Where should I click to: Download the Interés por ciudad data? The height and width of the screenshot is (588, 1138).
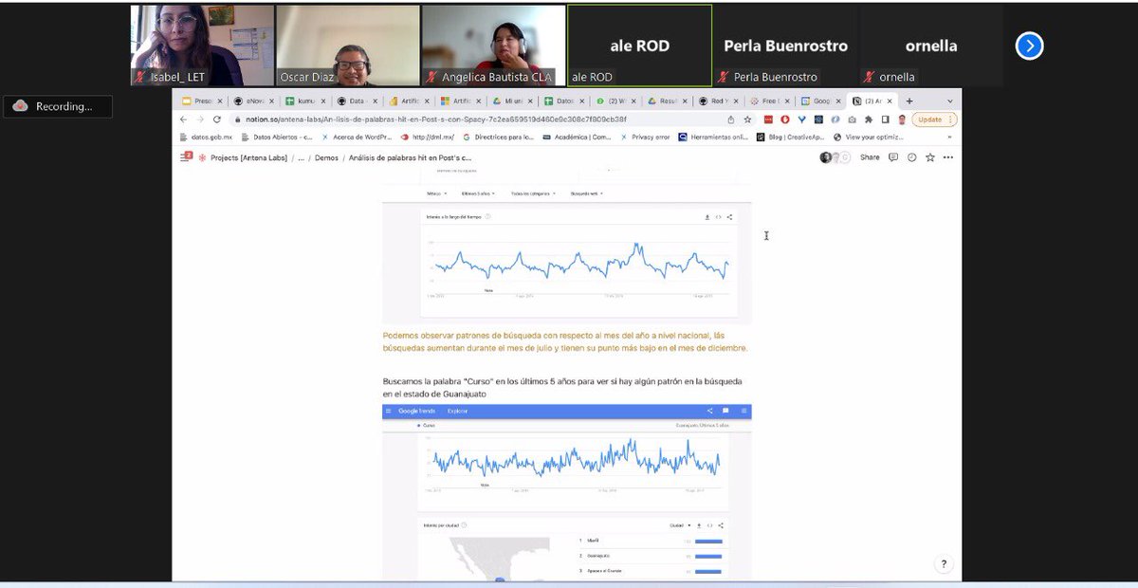(700, 524)
